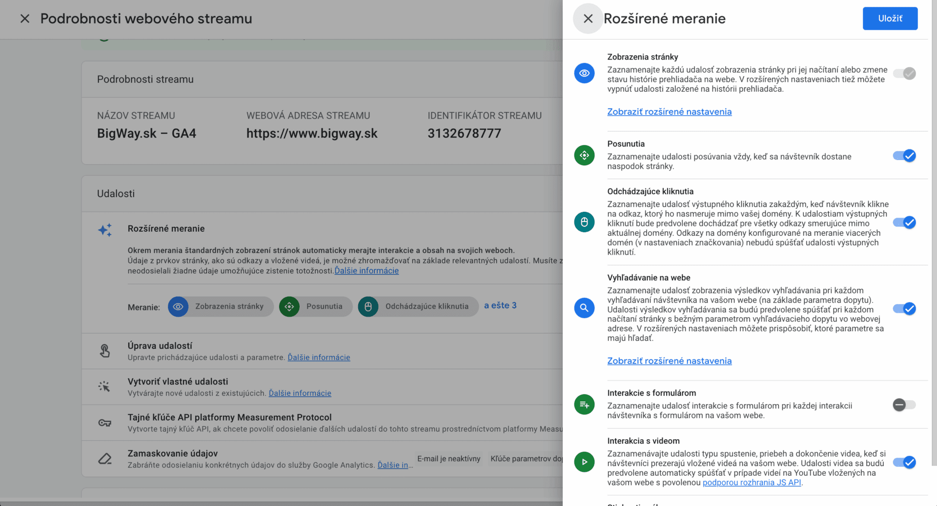Click the green Posunutia scroll icon
This screenshot has height=506, width=937.
pyautogui.click(x=584, y=156)
